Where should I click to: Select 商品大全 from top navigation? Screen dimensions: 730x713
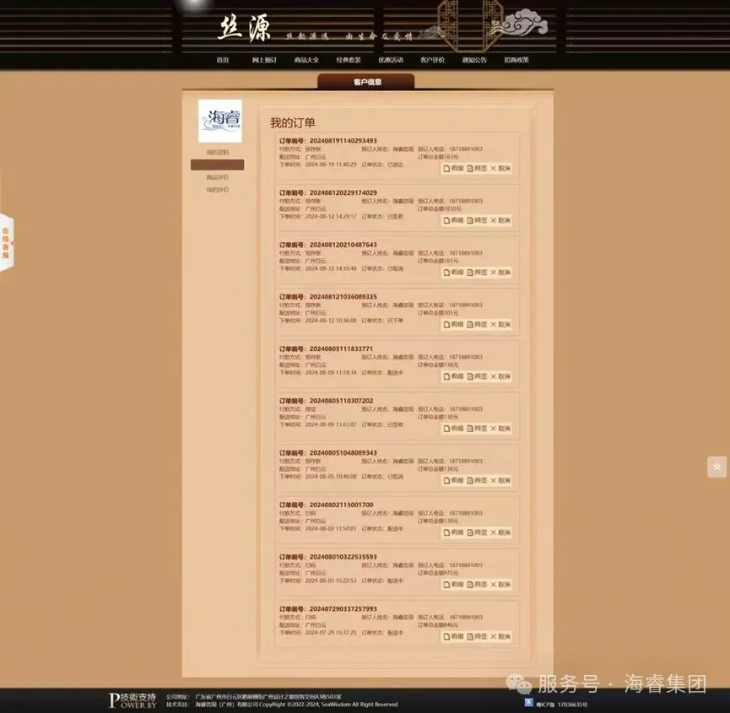(306, 60)
